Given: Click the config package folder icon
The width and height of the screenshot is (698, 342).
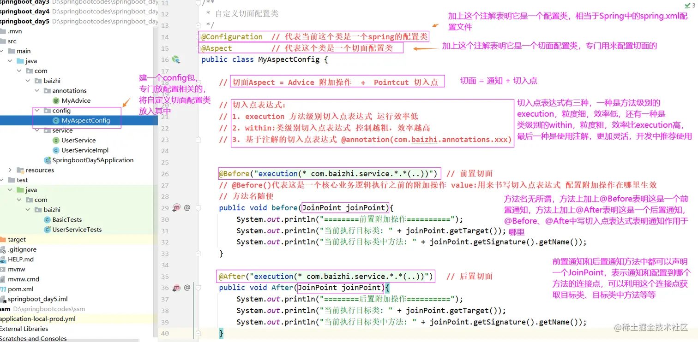Looking at the screenshot, I should pos(47,111).
